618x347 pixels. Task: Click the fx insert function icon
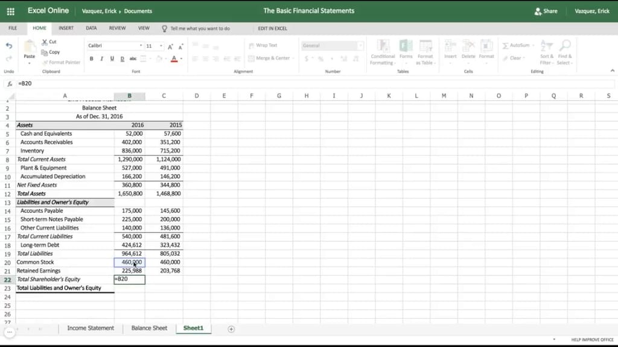pyautogui.click(x=10, y=84)
